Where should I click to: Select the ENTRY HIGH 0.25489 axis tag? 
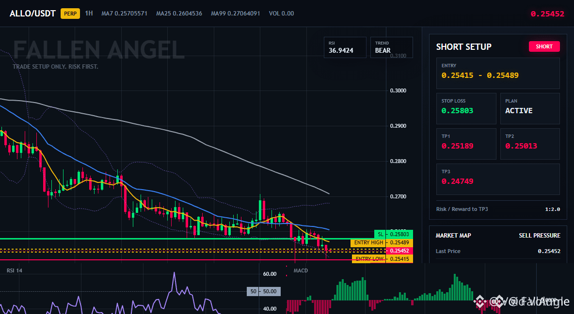pos(382,242)
